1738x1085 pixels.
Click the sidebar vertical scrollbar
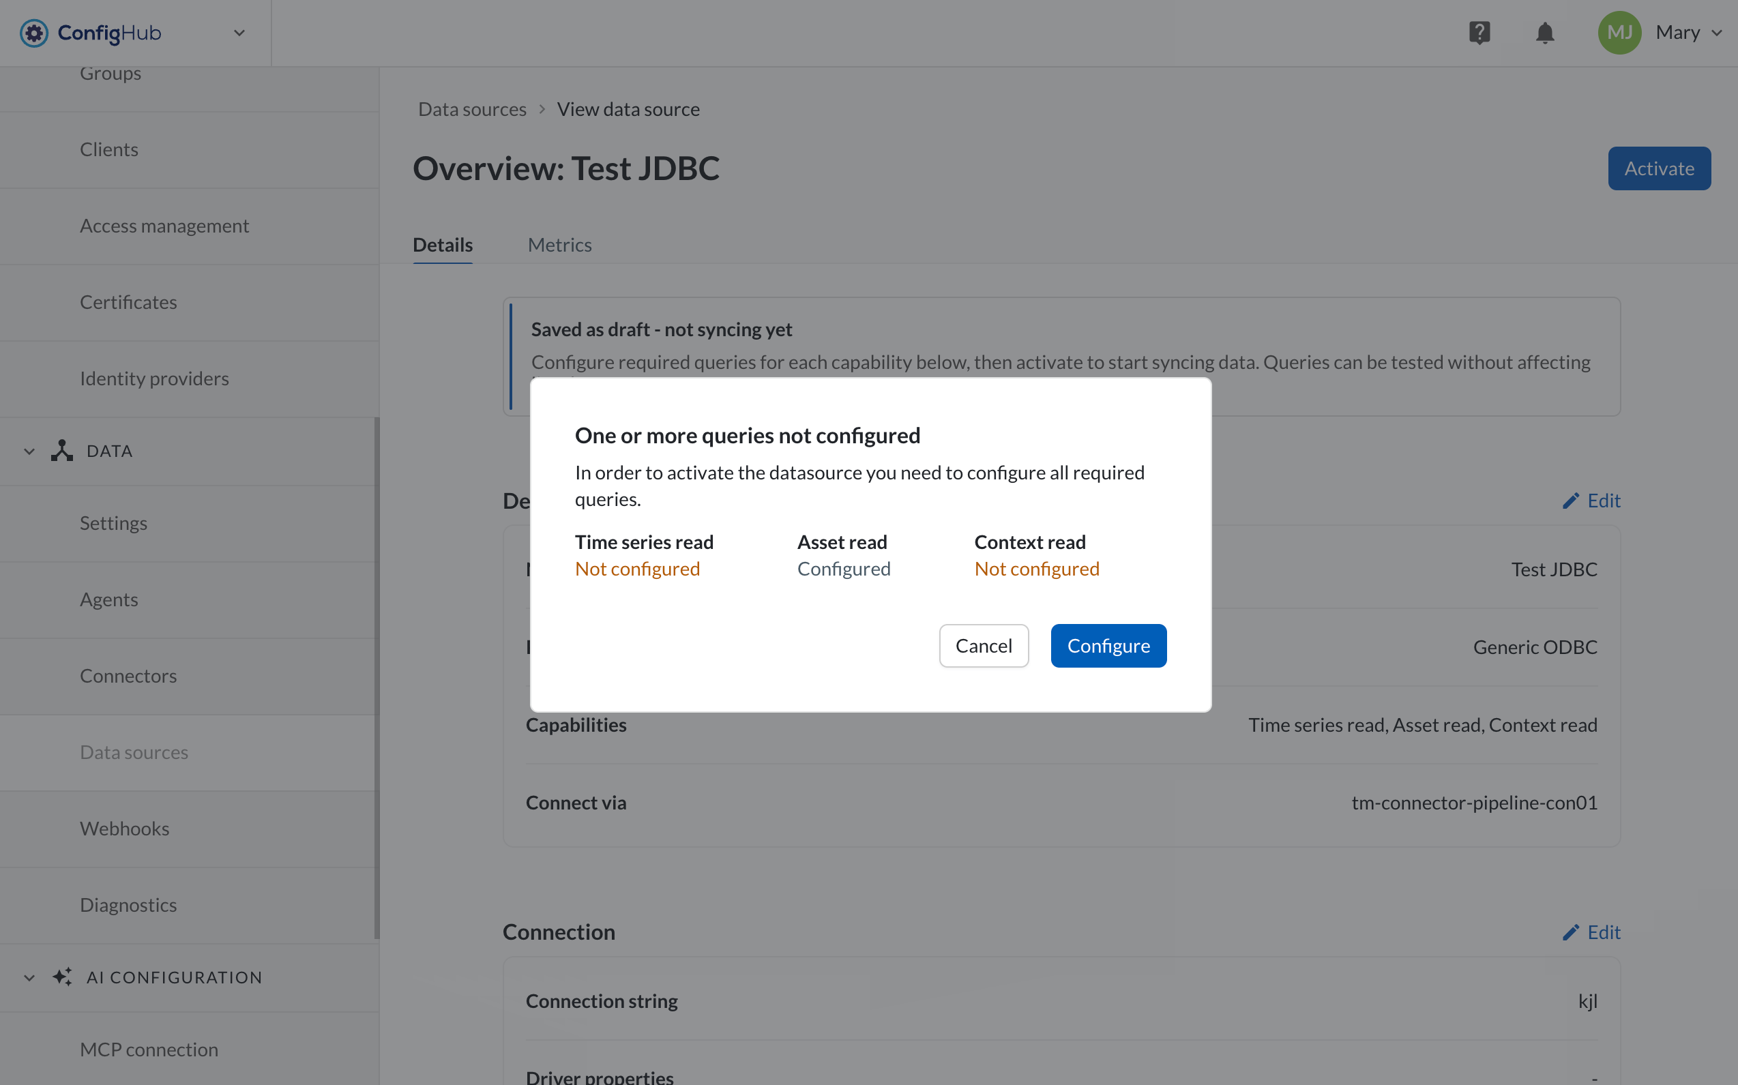(377, 678)
